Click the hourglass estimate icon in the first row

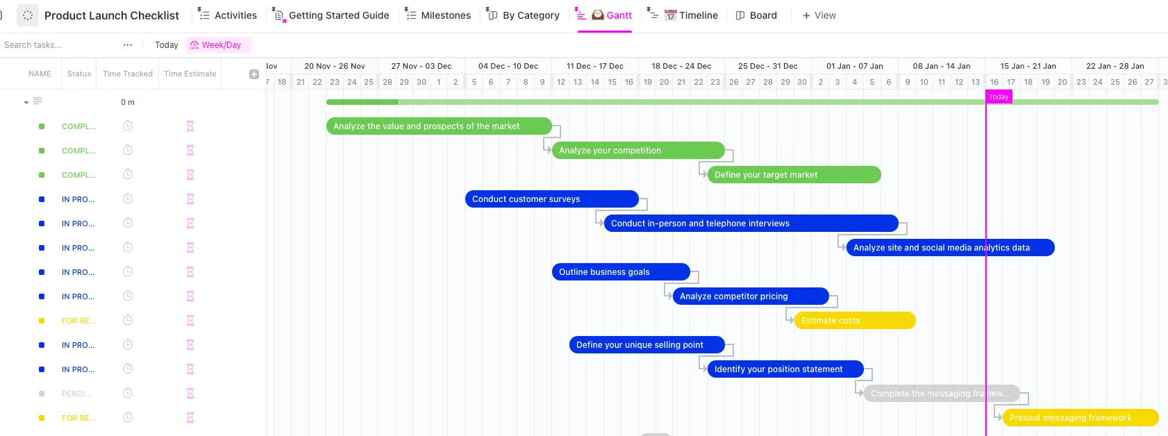point(190,126)
